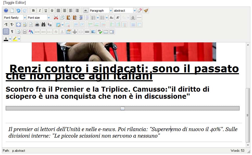Click the yellow highlight color button
This screenshot has width=252, height=155.
click(x=15, y=39)
